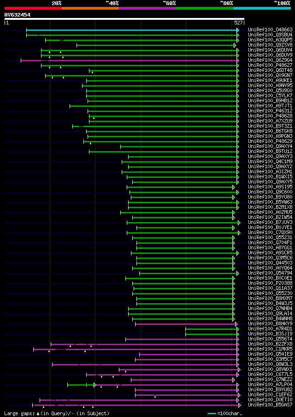This screenshot has width=295, height=417.
Task: Open the UniRef100_A3QQP5 hit label
Action: coord(270,40)
